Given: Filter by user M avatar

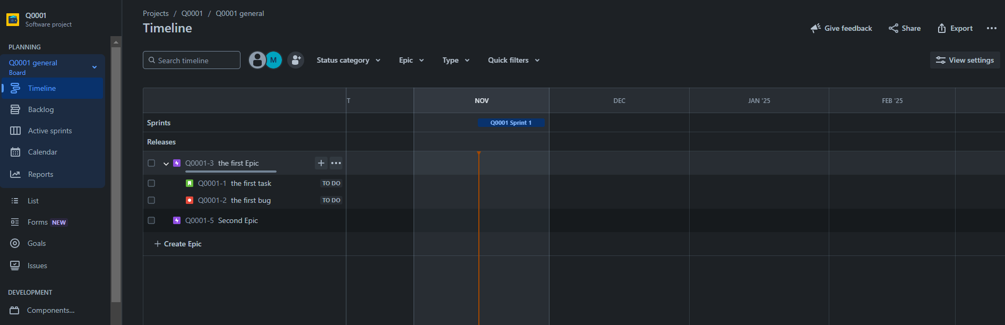Looking at the screenshot, I should (273, 60).
